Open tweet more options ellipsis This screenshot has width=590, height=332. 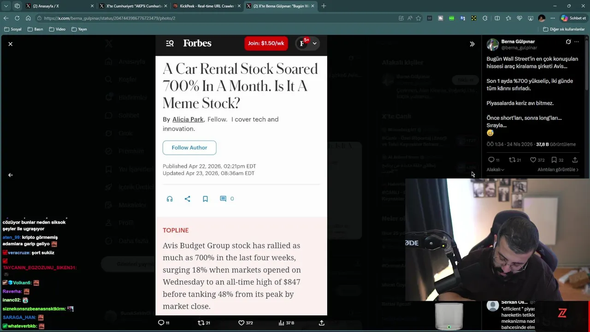click(x=577, y=42)
